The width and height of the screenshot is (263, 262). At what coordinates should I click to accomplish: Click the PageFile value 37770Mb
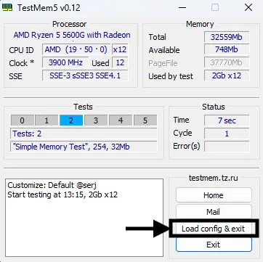click(227, 62)
